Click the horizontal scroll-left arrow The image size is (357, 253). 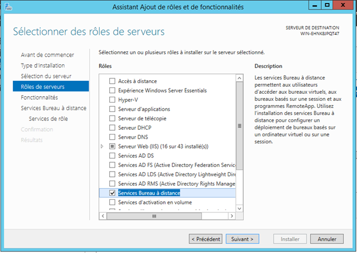point(103,216)
